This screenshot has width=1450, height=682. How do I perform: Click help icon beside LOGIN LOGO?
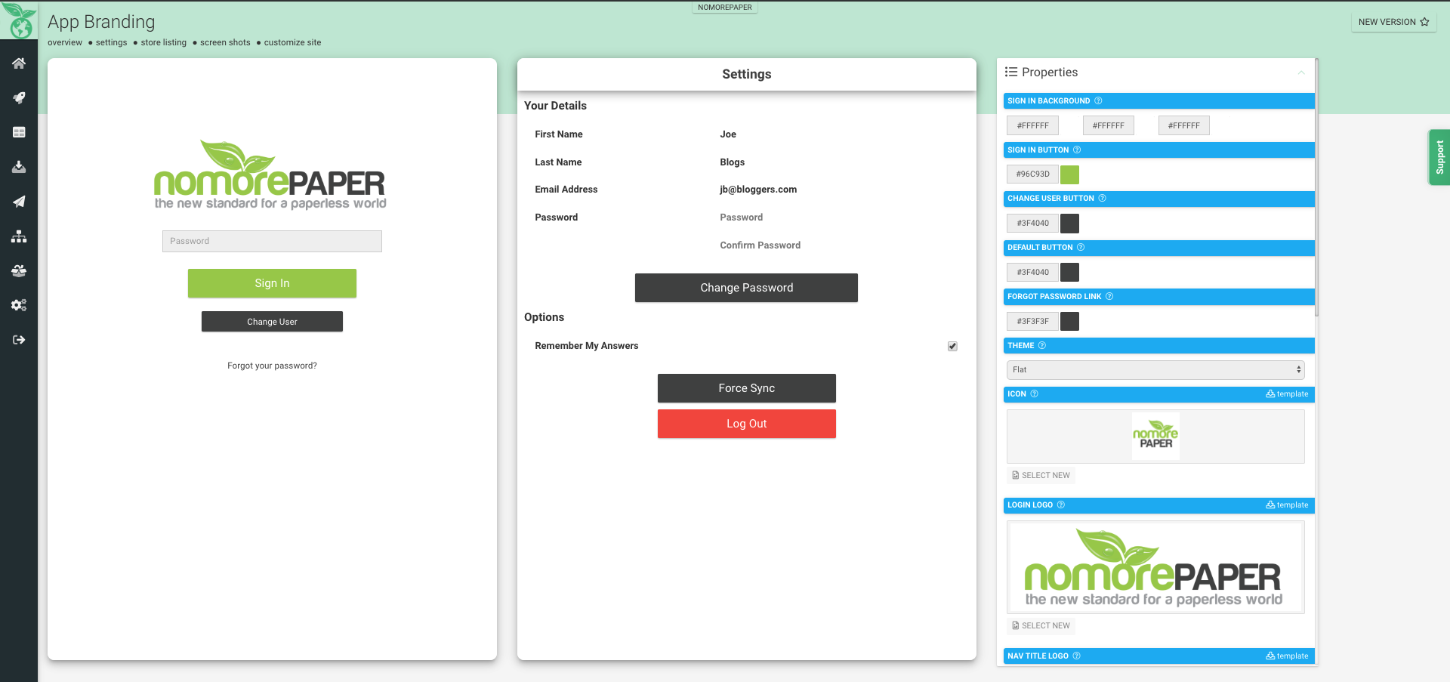[x=1061, y=505]
